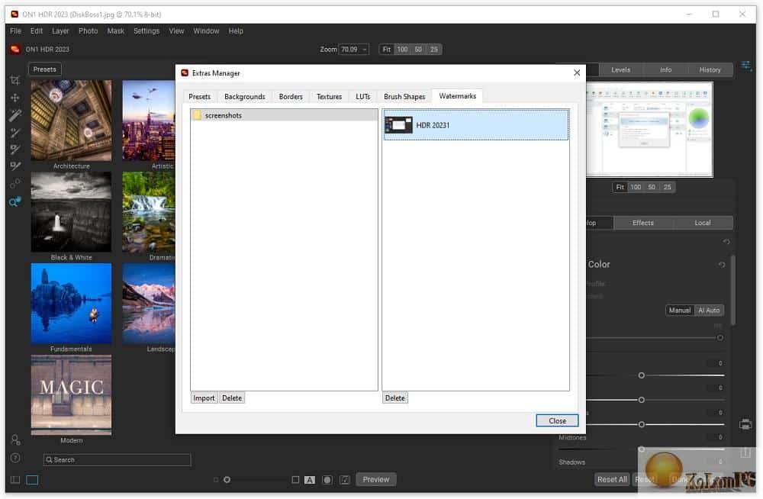Screen dimensions: 763x499
Task: Switch to LUTs tab
Action: pos(363,96)
